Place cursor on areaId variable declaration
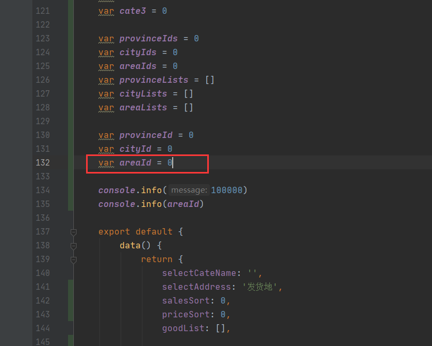Screen dimensions: 432x346 135,163
